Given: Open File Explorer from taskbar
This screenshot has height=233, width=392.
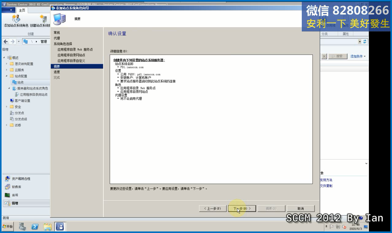Looking at the screenshot, I should [47, 227].
